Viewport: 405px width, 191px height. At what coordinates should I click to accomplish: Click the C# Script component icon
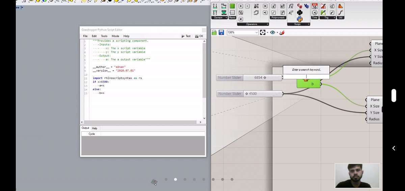click(300, 6)
